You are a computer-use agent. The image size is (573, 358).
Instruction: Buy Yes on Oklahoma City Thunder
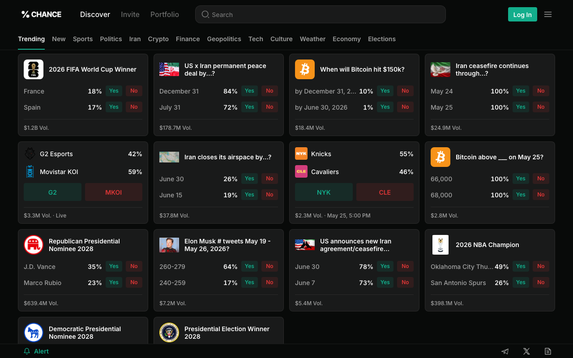point(521,266)
